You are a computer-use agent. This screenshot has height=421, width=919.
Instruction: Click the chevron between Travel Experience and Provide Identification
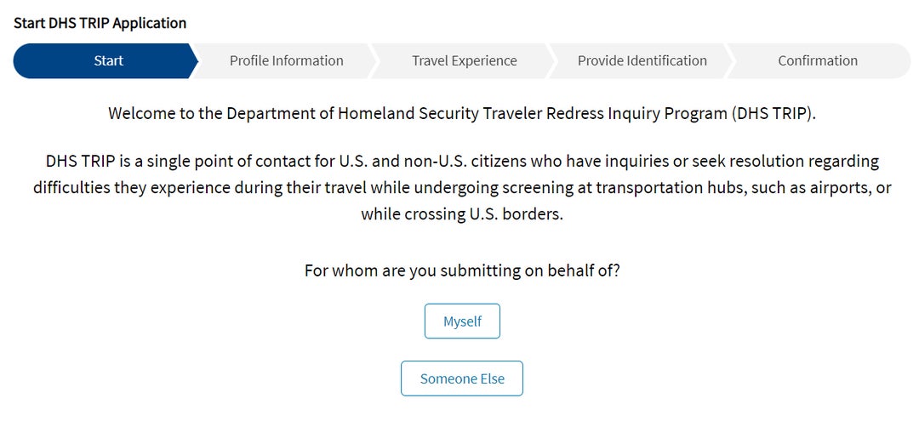click(551, 61)
